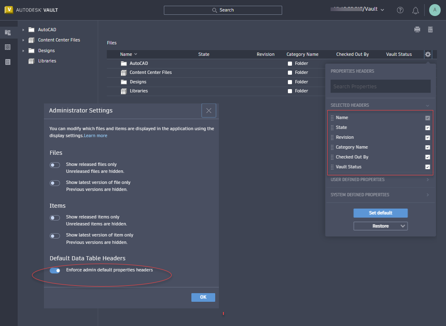Open the help question mark icon

pyautogui.click(x=400, y=10)
